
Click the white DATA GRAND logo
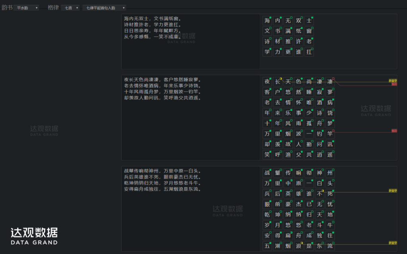(34, 236)
